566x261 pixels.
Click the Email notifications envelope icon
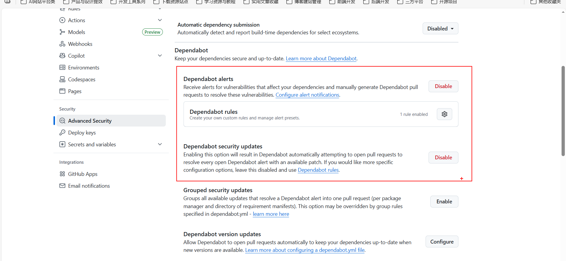(62, 186)
